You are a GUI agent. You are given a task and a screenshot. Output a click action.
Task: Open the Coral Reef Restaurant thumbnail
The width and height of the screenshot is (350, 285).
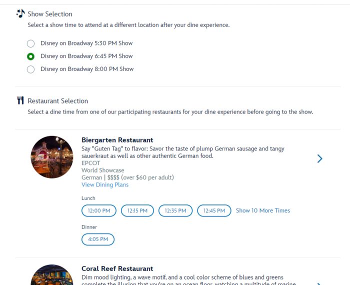(x=52, y=276)
